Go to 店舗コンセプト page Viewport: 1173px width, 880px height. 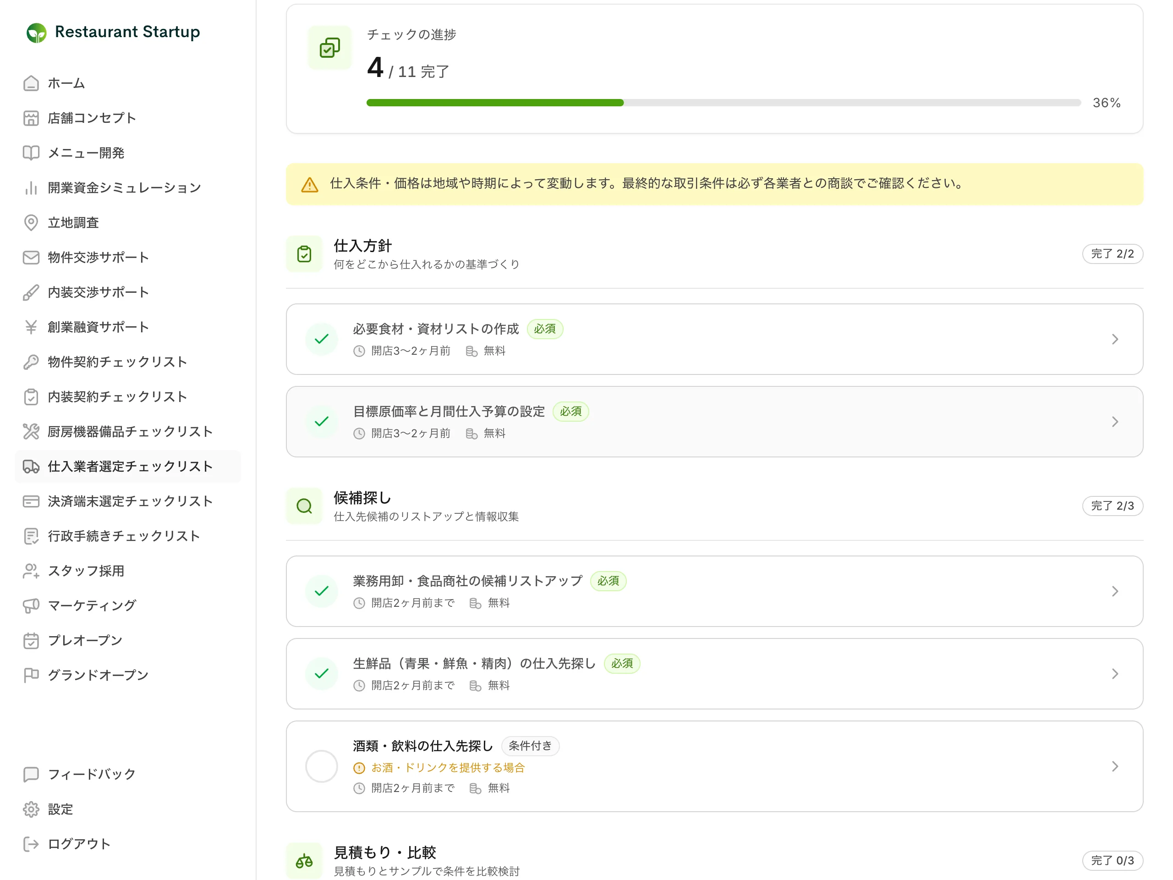[x=128, y=118]
